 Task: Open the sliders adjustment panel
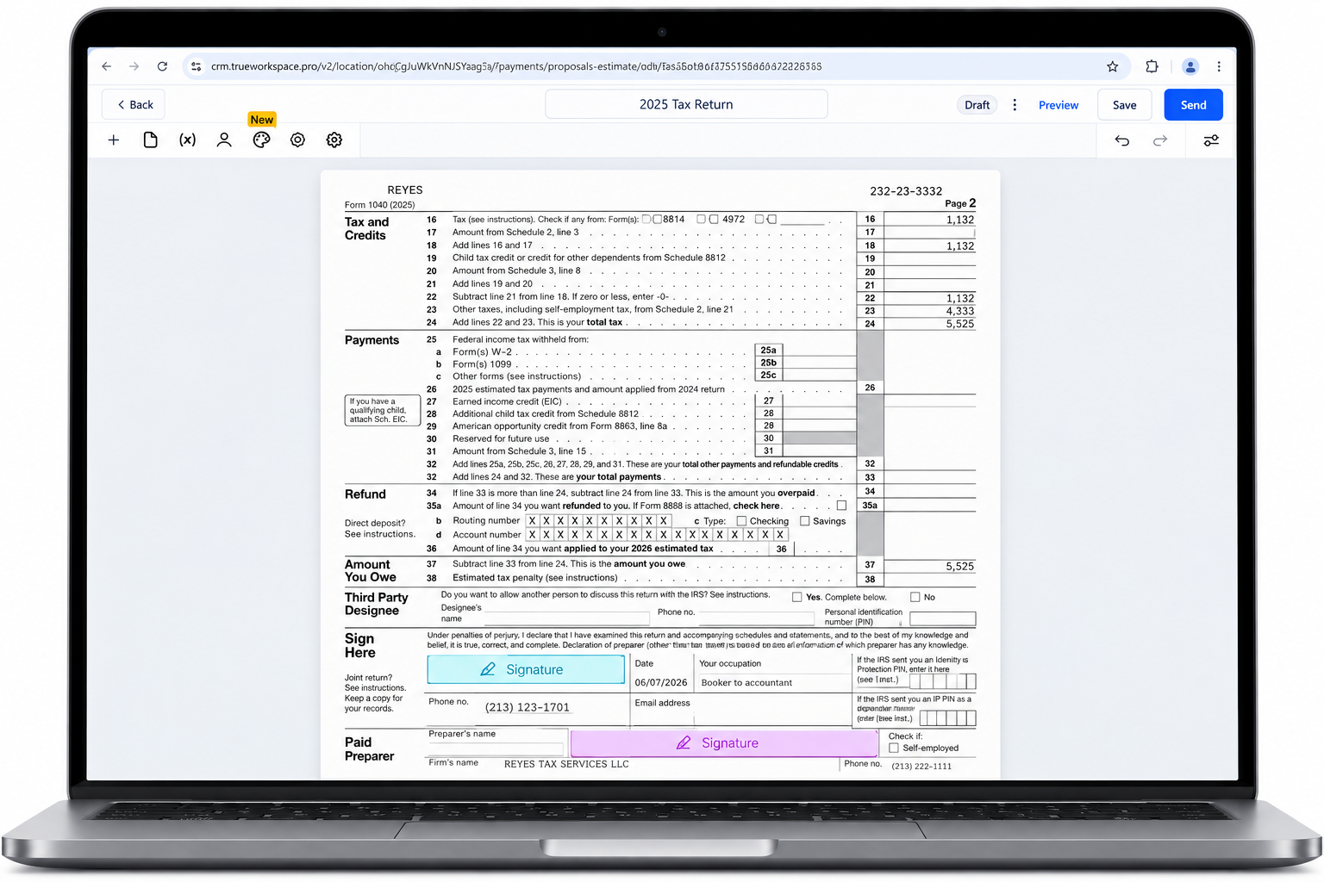1211,140
